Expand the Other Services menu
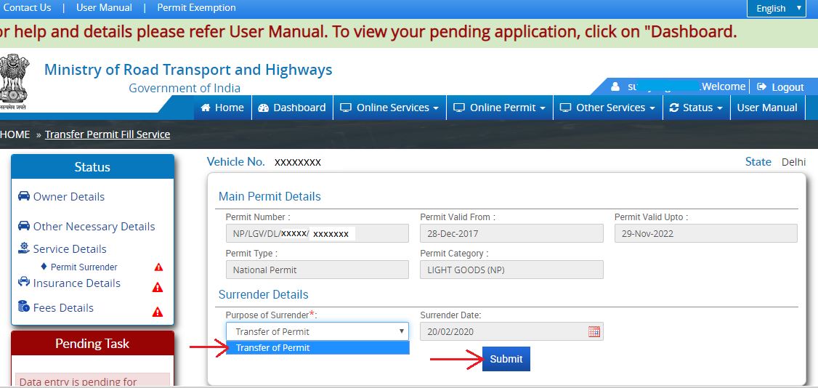Image resolution: width=818 pixels, height=388 pixels. (x=608, y=108)
